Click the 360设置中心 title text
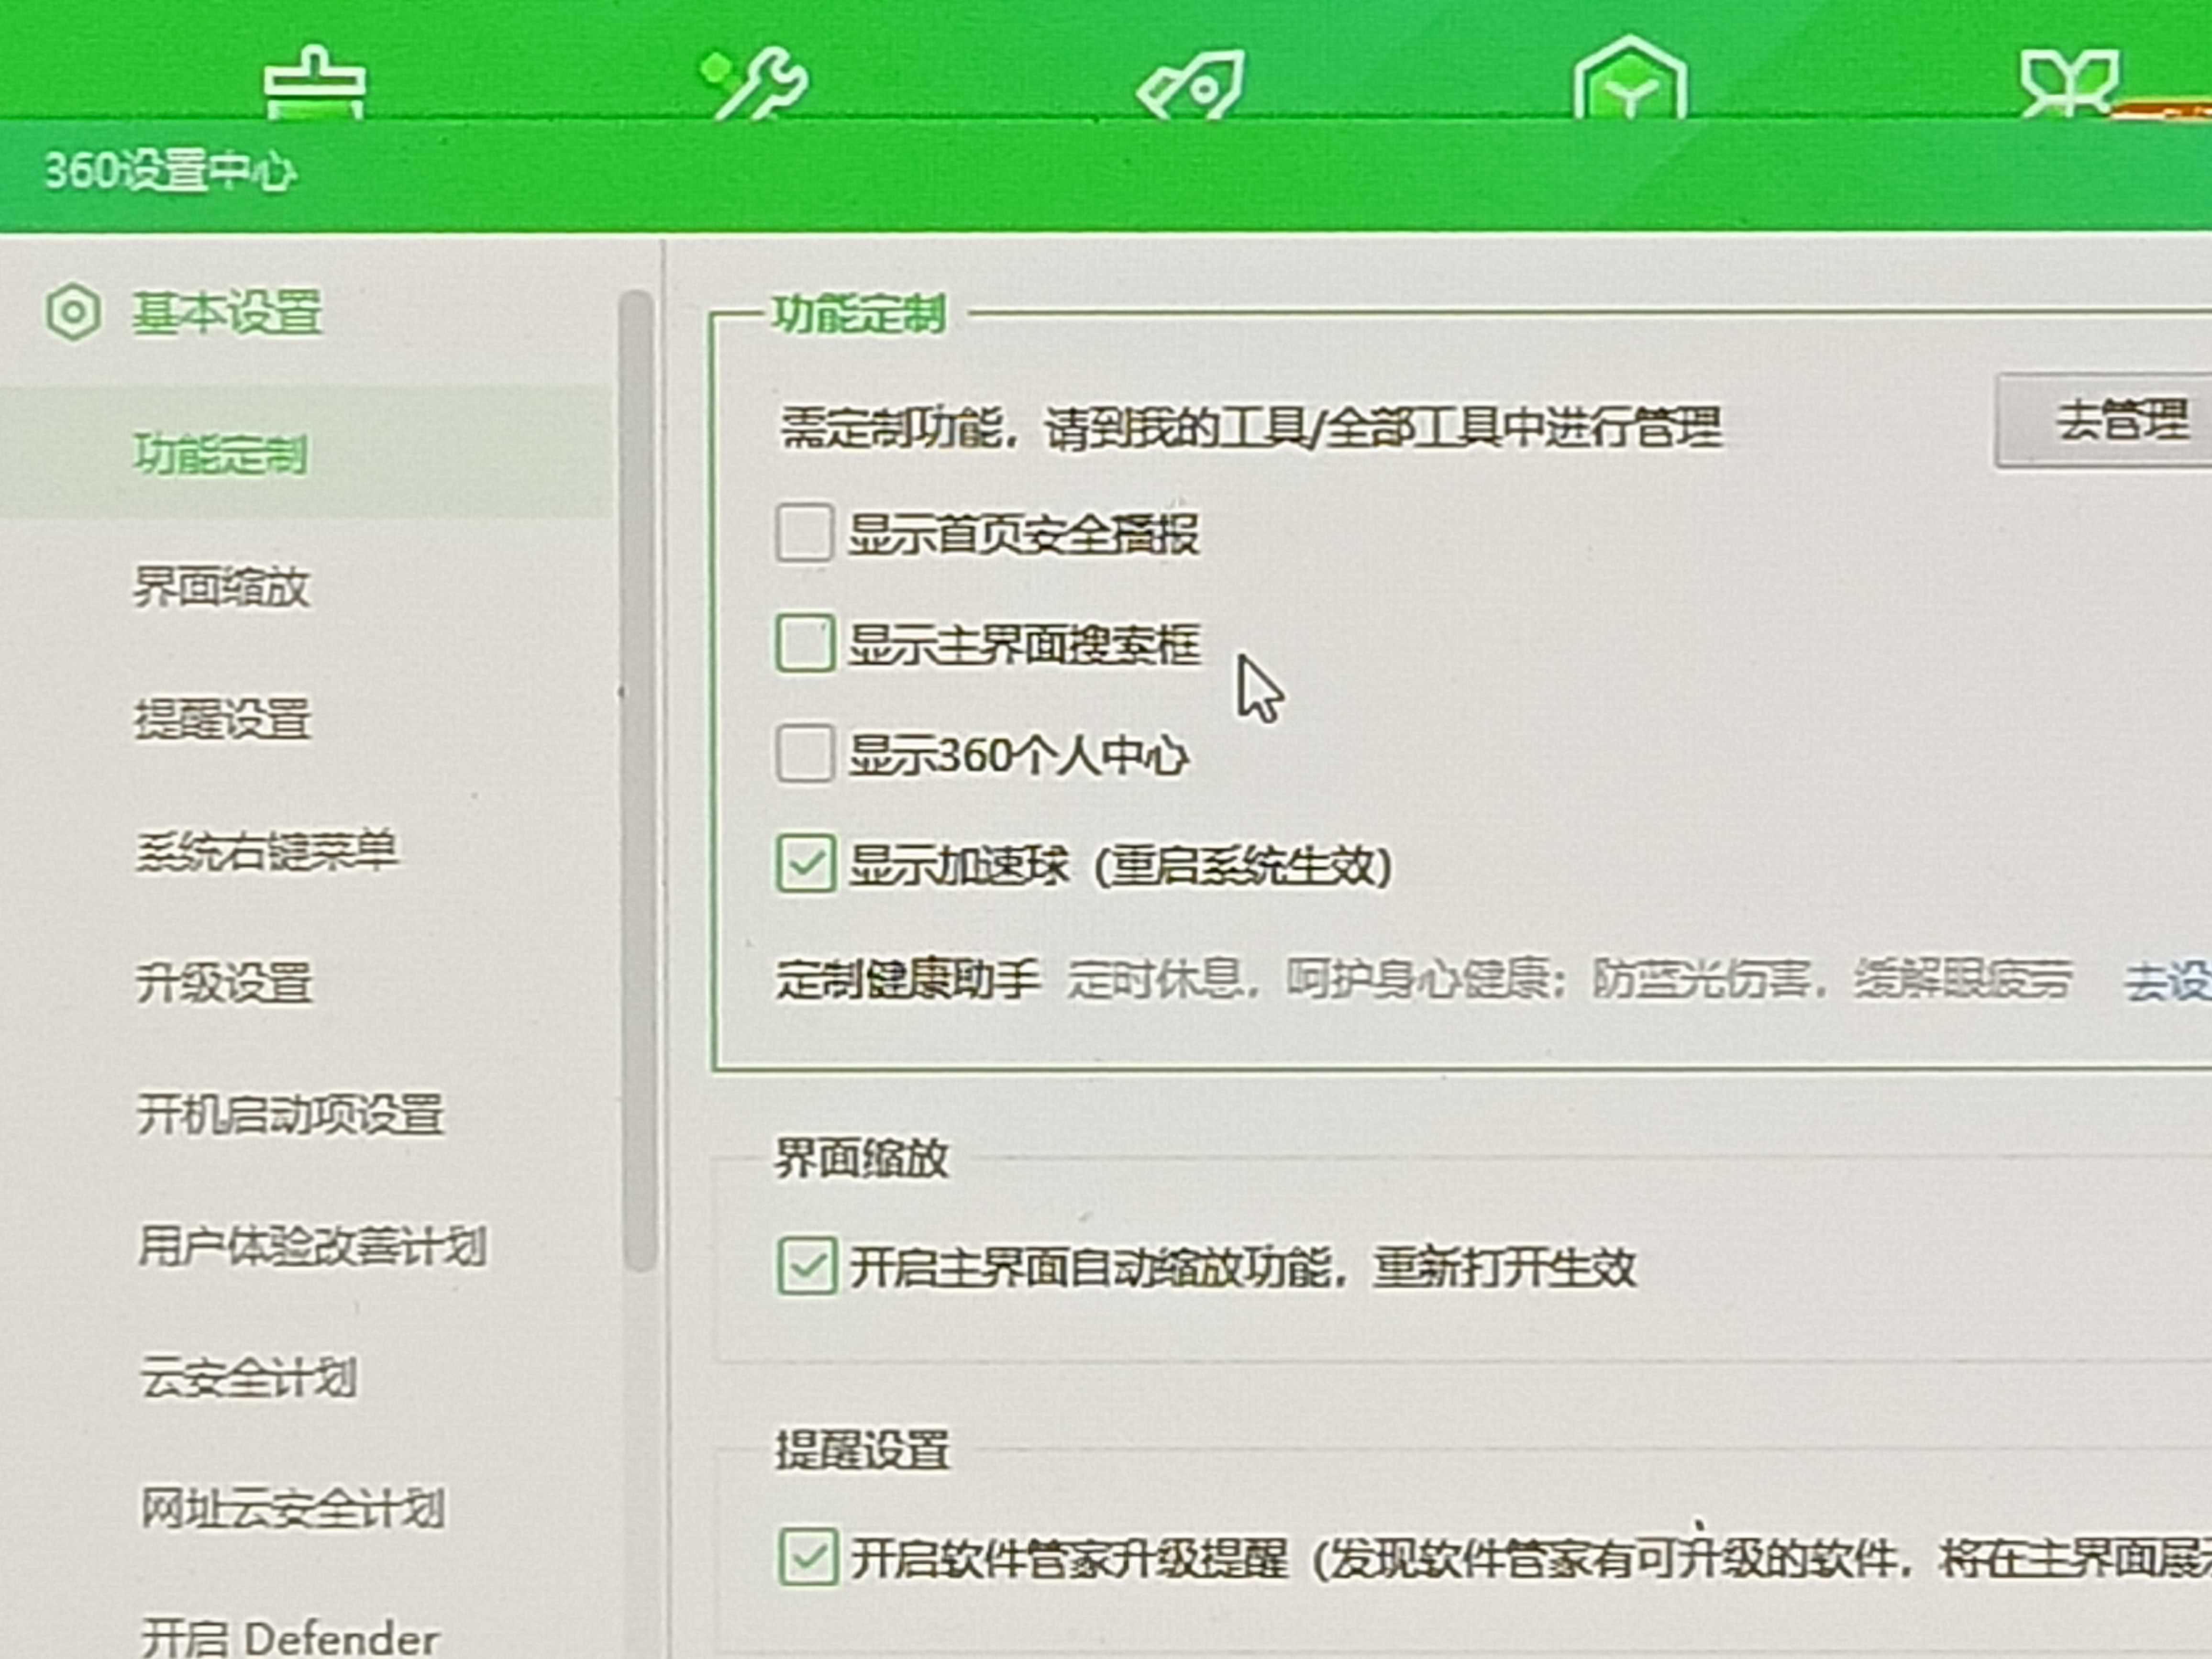Image resolution: width=2212 pixels, height=1659 pixels. [x=170, y=171]
